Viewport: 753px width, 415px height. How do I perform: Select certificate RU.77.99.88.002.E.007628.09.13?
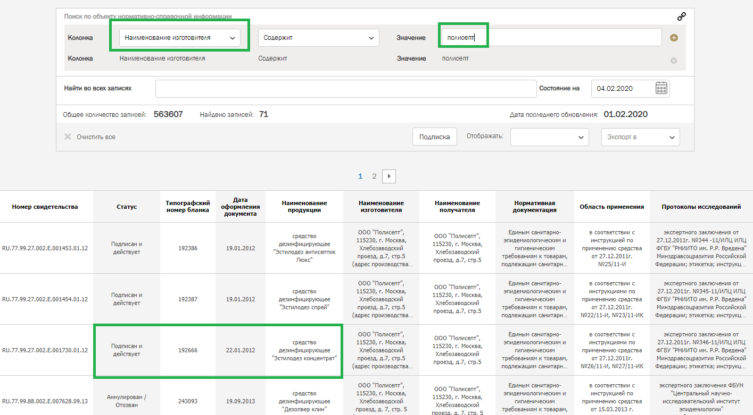pyautogui.click(x=45, y=401)
